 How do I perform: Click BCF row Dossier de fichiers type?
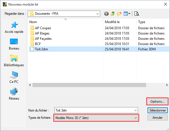coord(151,44)
